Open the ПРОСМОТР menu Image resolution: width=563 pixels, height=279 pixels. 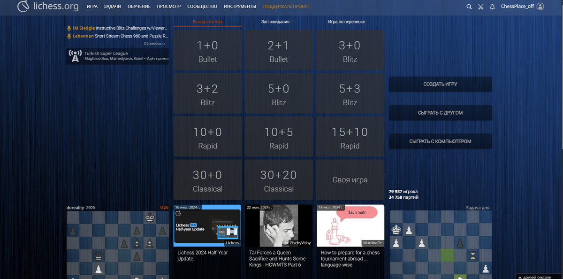[169, 7]
